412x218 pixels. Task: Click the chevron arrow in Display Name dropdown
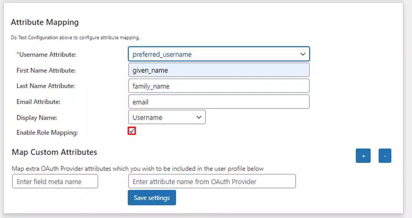(x=199, y=117)
